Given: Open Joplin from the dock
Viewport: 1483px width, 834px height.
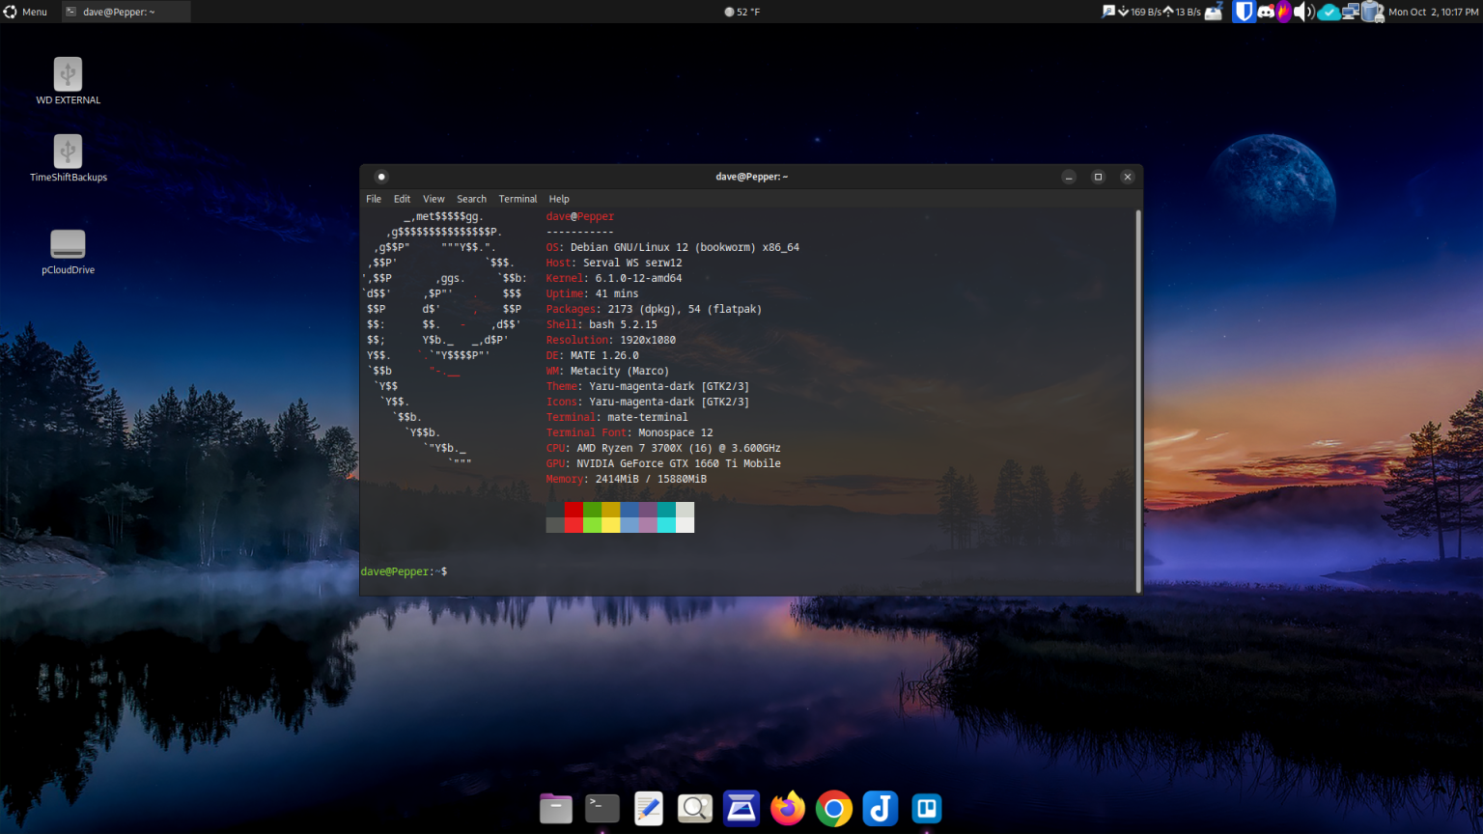Looking at the screenshot, I should 880,809.
